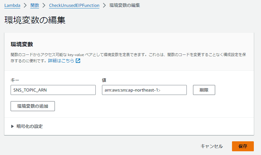261x155 pixels.
Task: Open the Lambda breadcrumb link
Action: (12, 6)
